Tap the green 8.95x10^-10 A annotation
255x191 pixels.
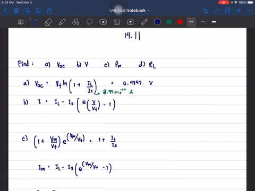pos(118,92)
